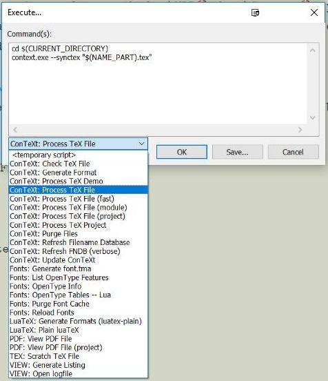Select the <temporary script> entry

(78, 155)
